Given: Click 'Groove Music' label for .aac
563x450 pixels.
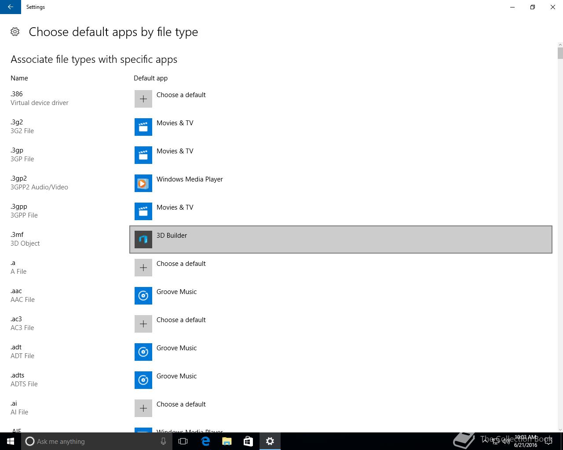Looking at the screenshot, I should [177, 292].
